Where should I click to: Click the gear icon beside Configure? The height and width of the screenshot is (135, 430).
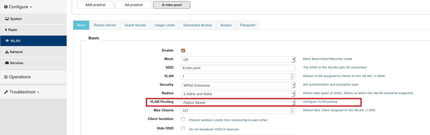point(6,7)
